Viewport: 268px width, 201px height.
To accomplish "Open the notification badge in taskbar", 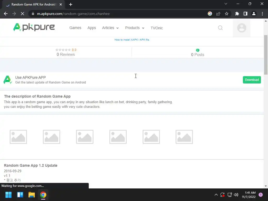I will pos(261,195).
